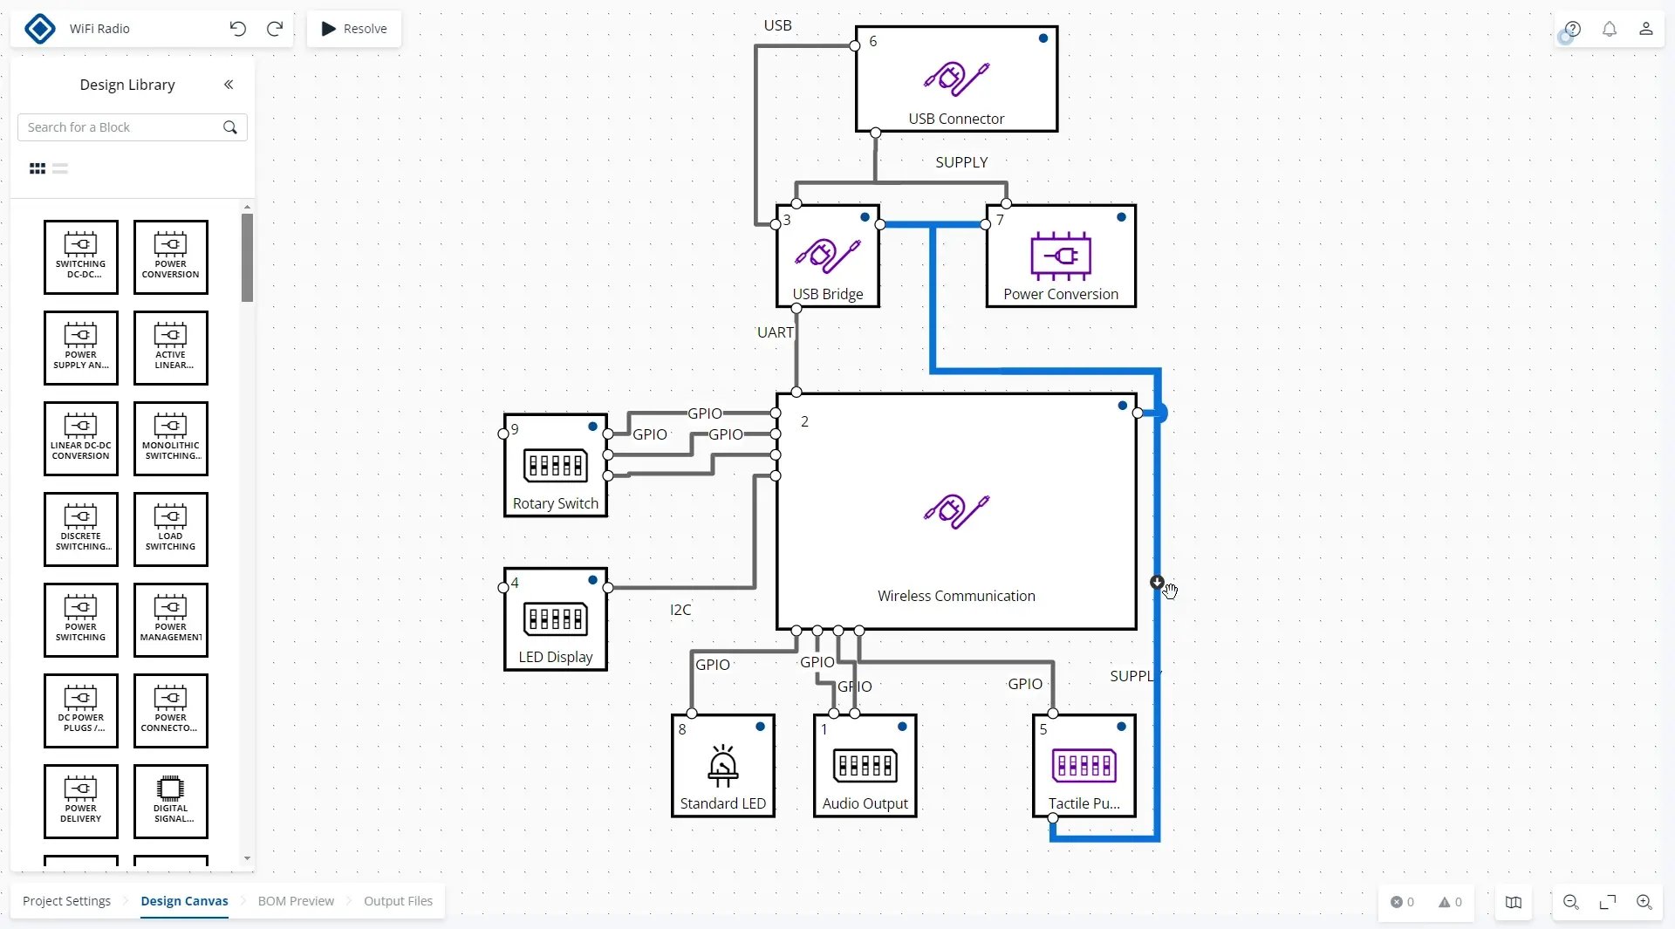Select the USB Connector block icon

point(956,79)
